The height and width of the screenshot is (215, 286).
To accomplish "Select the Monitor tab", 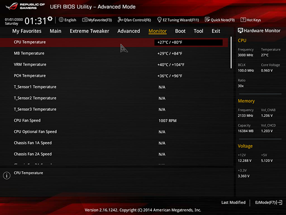I will (x=158, y=31).
